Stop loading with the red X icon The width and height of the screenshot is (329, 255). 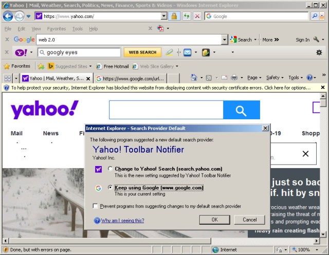pyautogui.click(x=197, y=16)
